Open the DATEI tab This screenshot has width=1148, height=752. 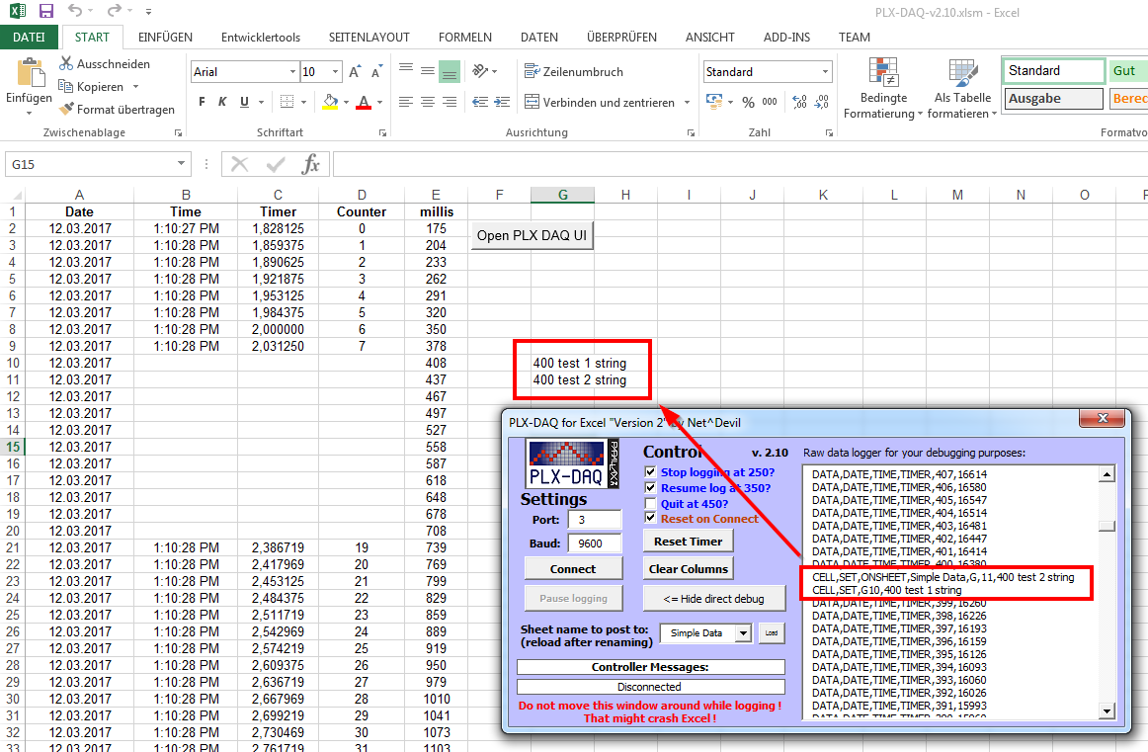[x=29, y=37]
